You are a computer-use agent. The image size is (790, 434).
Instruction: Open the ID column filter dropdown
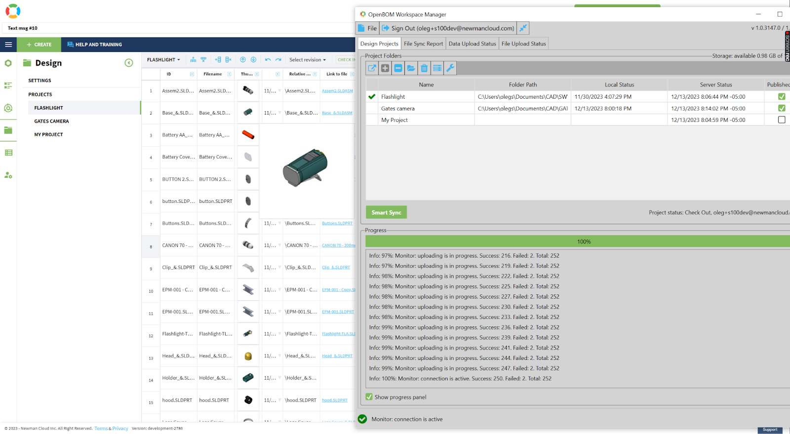192,74
